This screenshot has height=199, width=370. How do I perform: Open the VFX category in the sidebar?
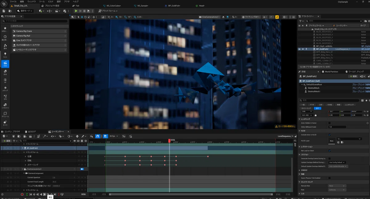coord(5,97)
